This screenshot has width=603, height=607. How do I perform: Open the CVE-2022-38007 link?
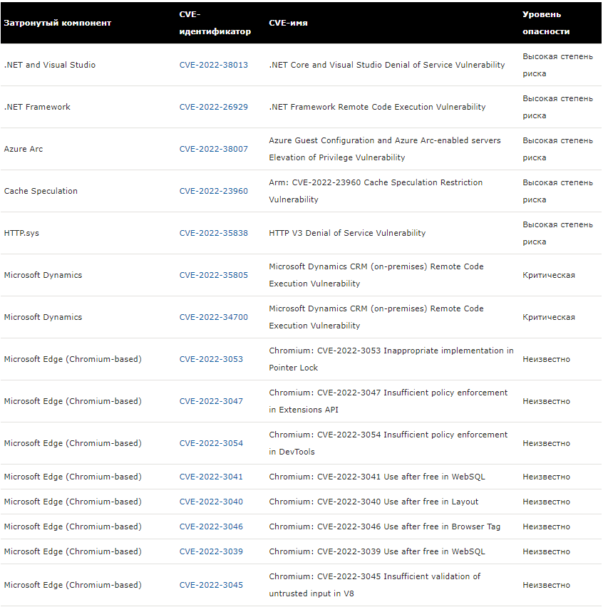click(x=213, y=149)
